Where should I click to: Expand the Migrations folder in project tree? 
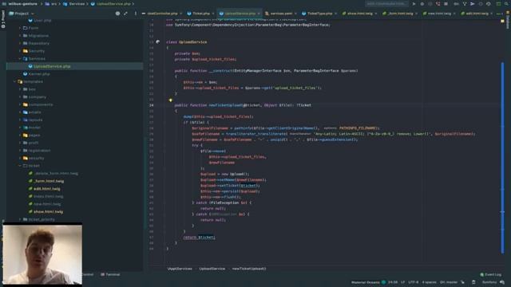tap(20, 35)
